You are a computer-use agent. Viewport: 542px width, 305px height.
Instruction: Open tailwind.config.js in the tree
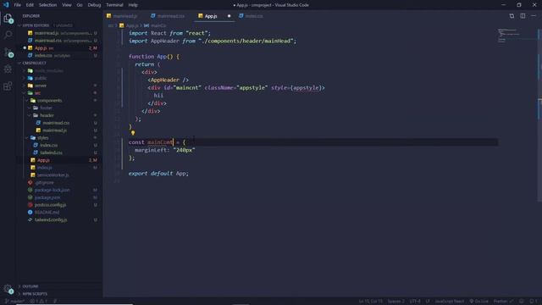(51, 220)
